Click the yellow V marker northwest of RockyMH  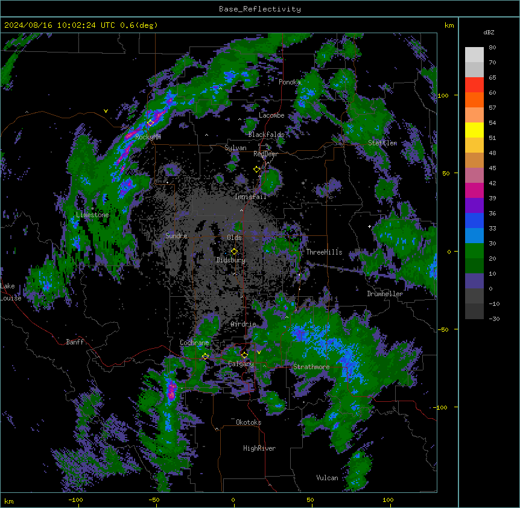[106, 111]
